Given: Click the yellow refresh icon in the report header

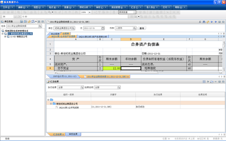Looking at the screenshot, I should coord(208,22).
